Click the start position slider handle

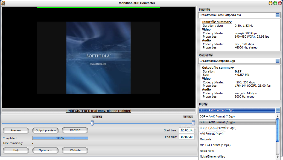[x=92, y=123]
